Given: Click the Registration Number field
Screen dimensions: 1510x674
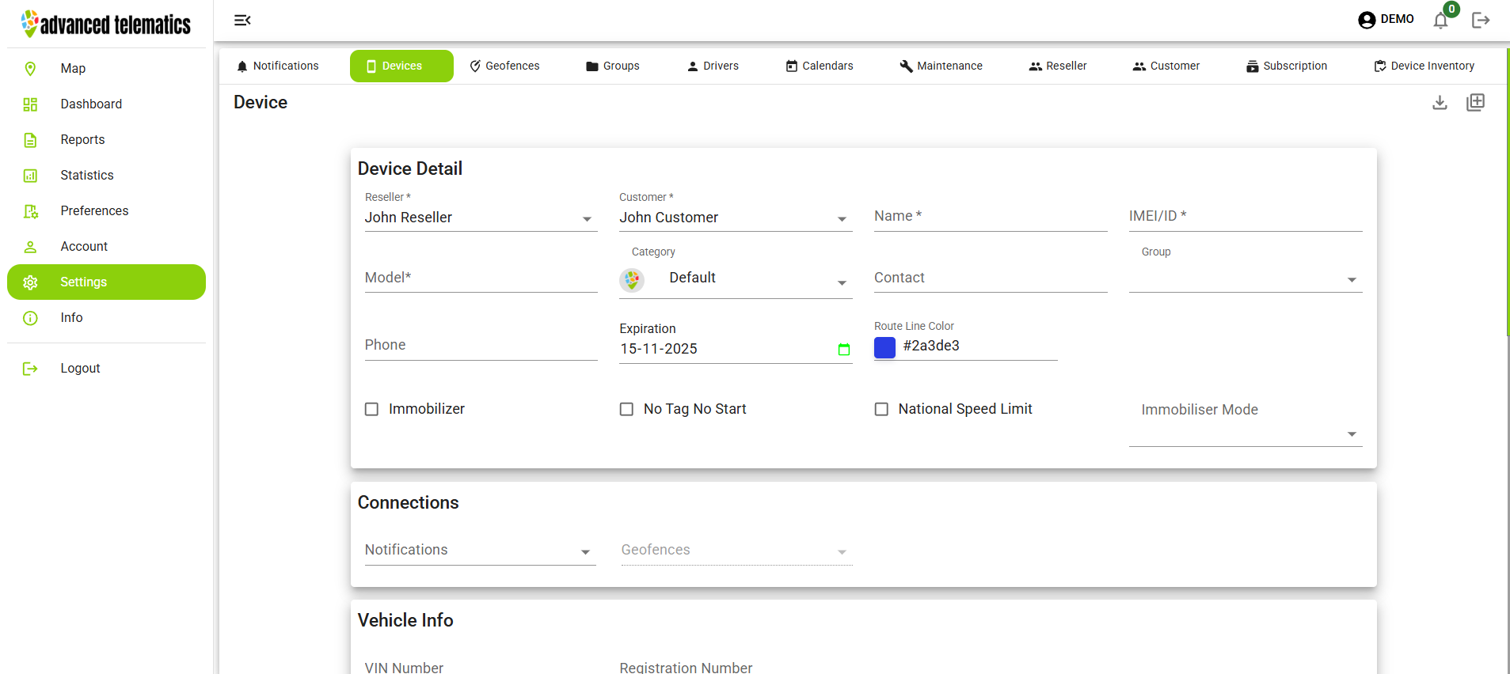Looking at the screenshot, I should pyautogui.click(x=736, y=668).
